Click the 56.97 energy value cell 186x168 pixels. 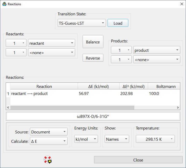[98, 94]
